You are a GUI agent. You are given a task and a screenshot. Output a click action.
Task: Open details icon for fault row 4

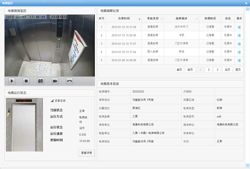[239, 52]
